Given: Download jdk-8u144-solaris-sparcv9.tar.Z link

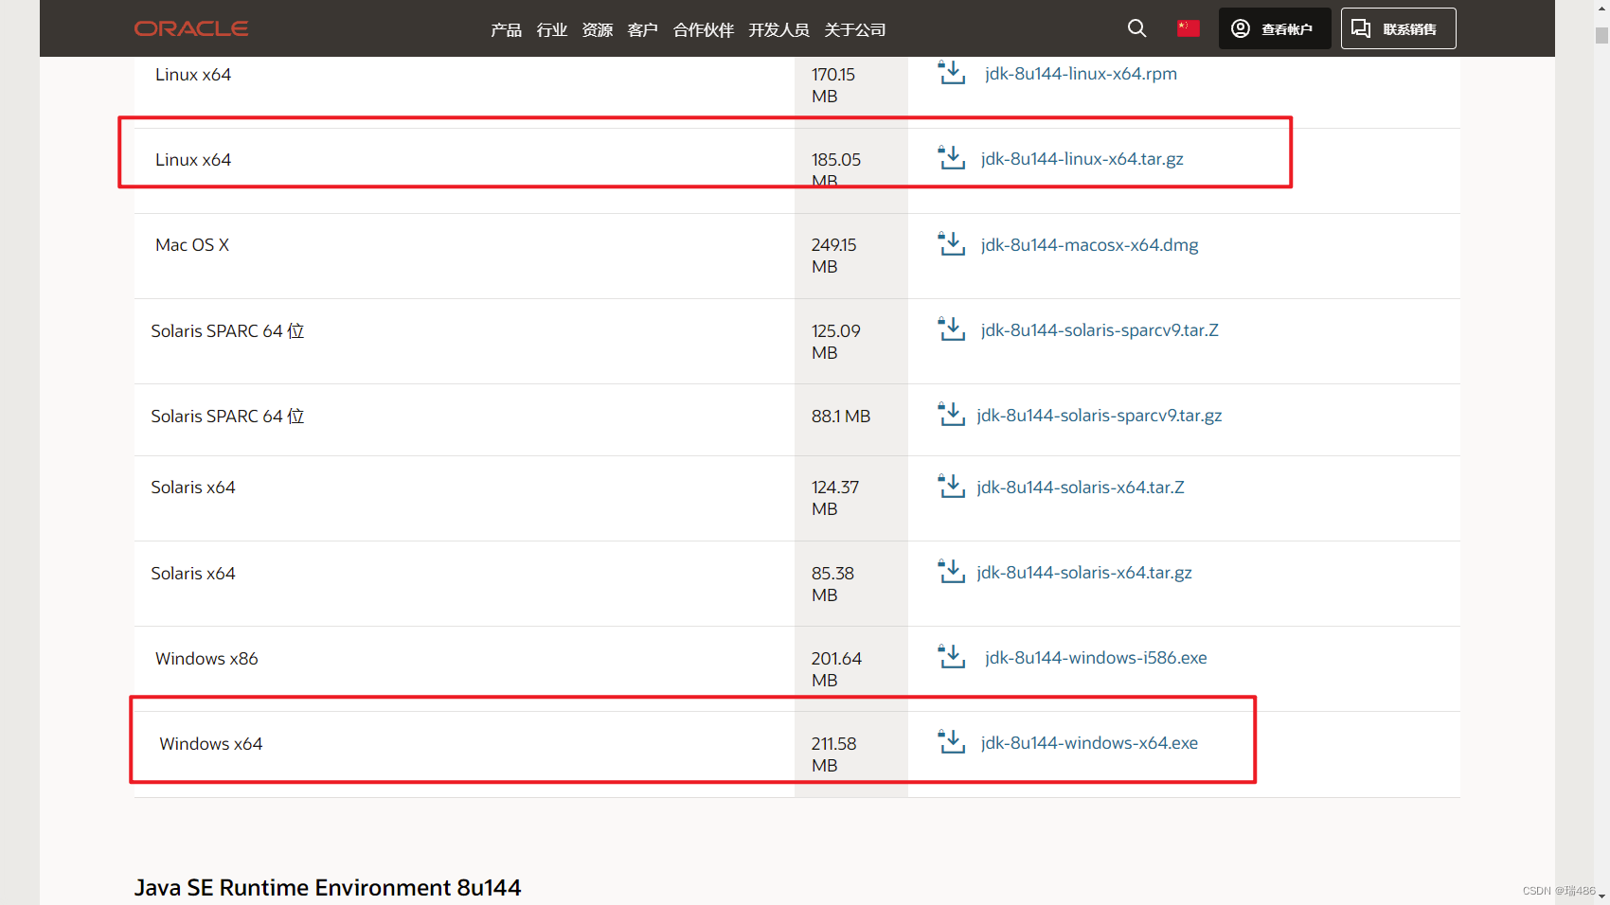Looking at the screenshot, I should pos(1100,330).
